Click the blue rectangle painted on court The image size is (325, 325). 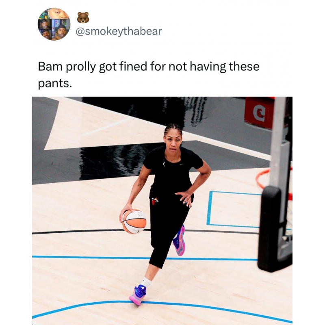coord(233,209)
